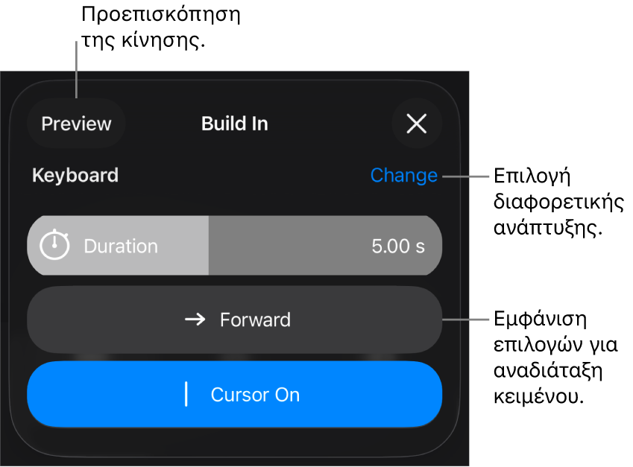Click the Cursor On text label
This screenshot has height=467, width=633.
[255, 395]
